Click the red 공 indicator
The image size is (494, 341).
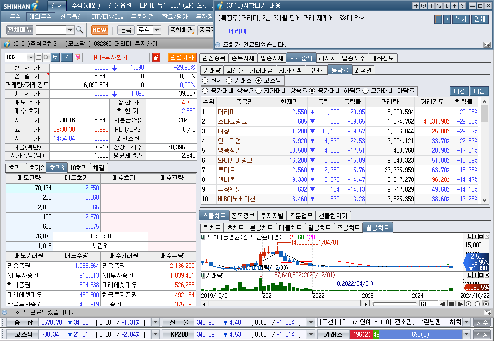156,57
